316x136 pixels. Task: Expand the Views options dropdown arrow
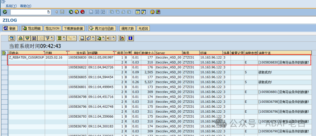[93, 38]
